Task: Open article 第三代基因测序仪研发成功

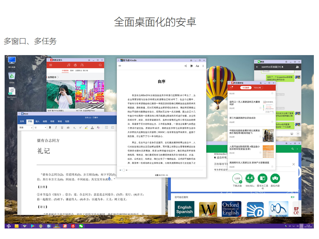Action: click(x=243, y=118)
